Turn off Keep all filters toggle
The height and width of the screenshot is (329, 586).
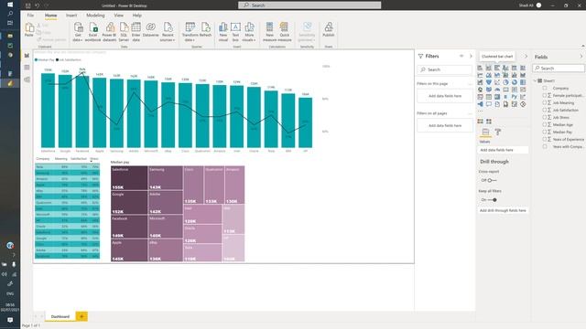point(492,200)
